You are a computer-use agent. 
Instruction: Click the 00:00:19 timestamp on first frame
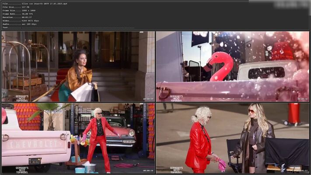pyautogui.click(x=148, y=99)
